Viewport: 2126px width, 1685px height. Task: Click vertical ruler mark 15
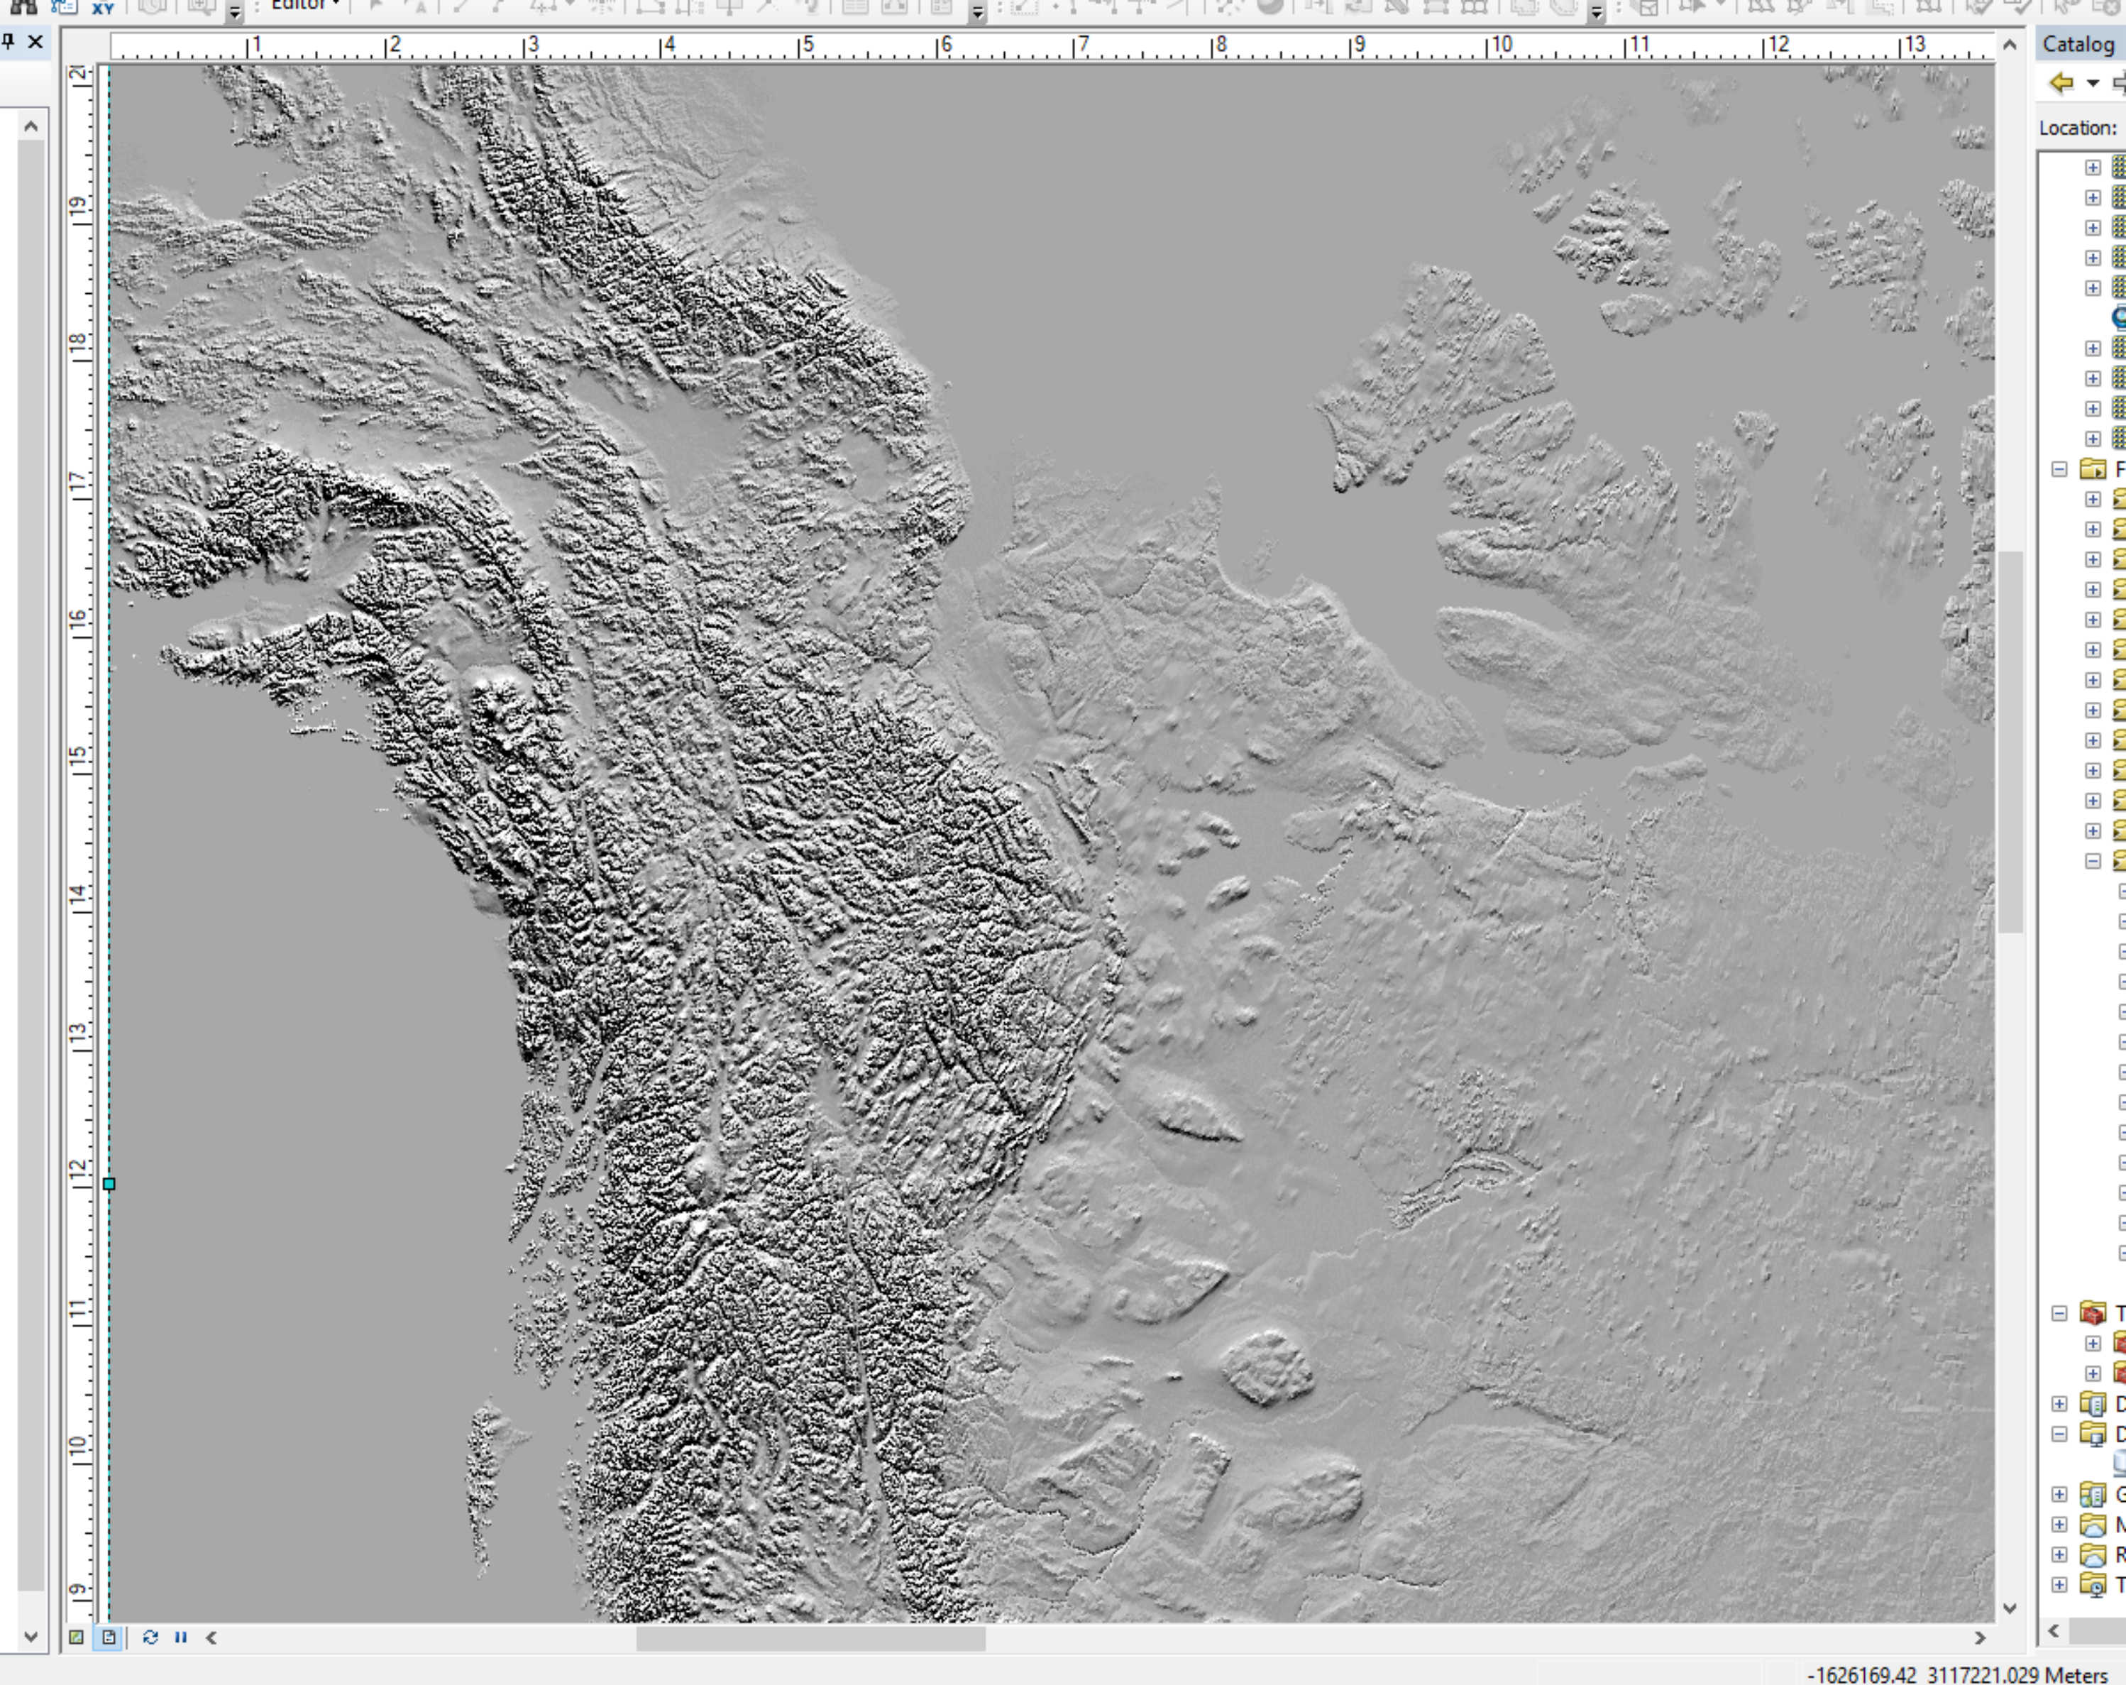(78, 759)
